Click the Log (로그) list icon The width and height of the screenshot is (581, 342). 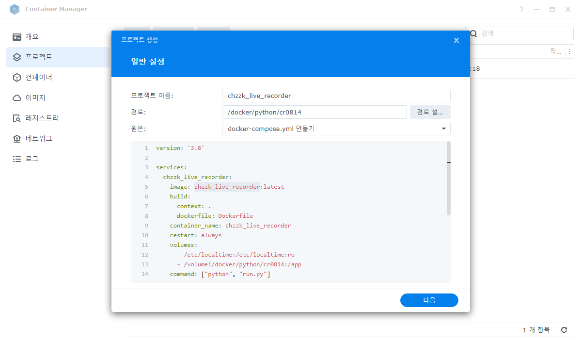click(17, 159)
